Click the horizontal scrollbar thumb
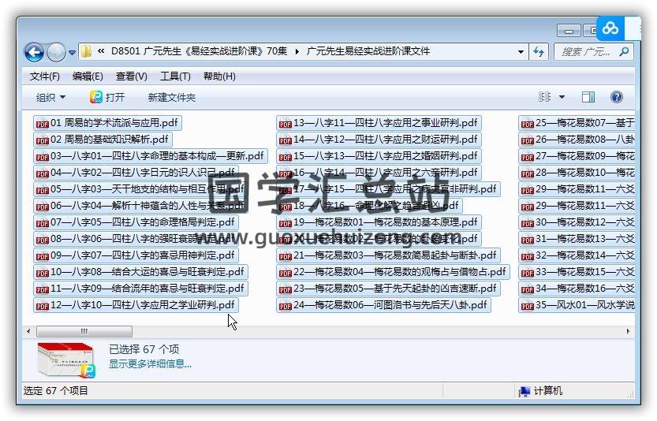Screen dimensions: 657x421 coord(84,331)
